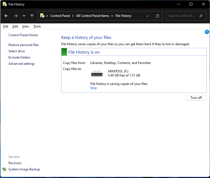The image size is (210, 178).
Task: Choose Select drive in sidebar
Action: [x=17, y=51]
